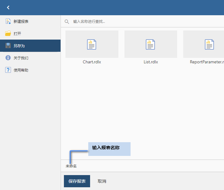Image resolution: width=224 pixels, height=190 pixels.
Task: Click the 新建报表 document icon
Action: [8, 21]
